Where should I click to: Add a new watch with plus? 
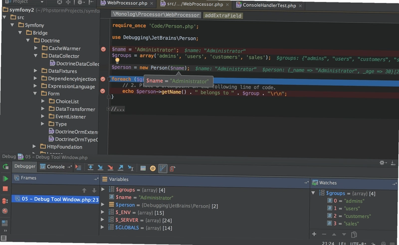coord(314,234)
